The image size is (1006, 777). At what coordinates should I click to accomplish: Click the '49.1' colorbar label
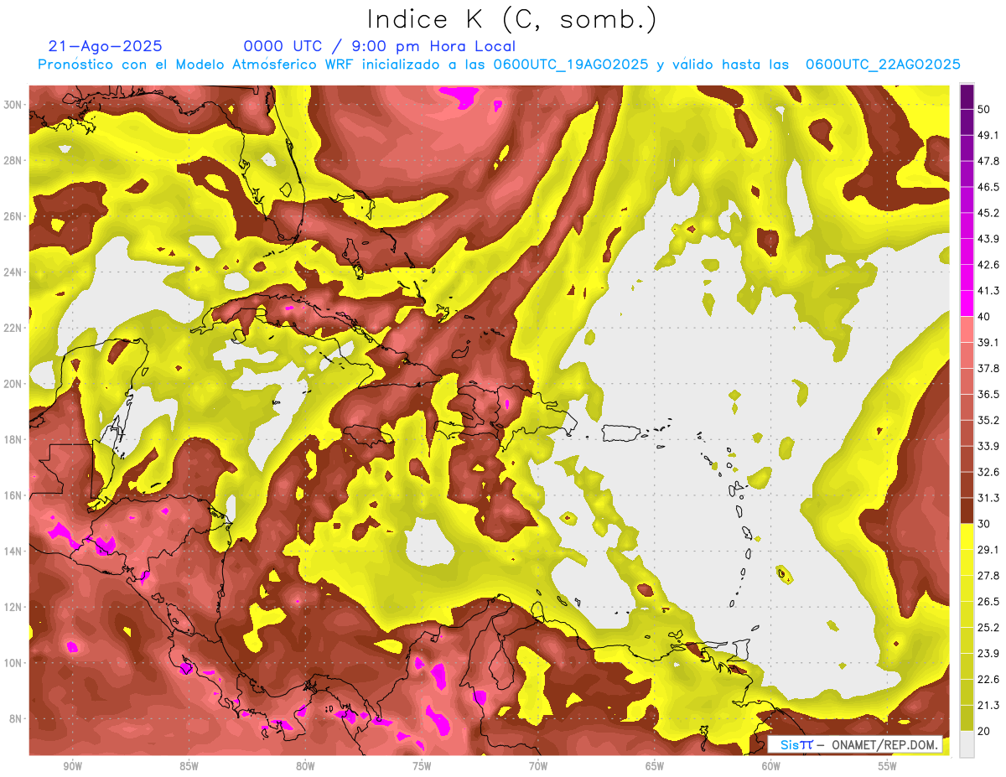(989, 135)
